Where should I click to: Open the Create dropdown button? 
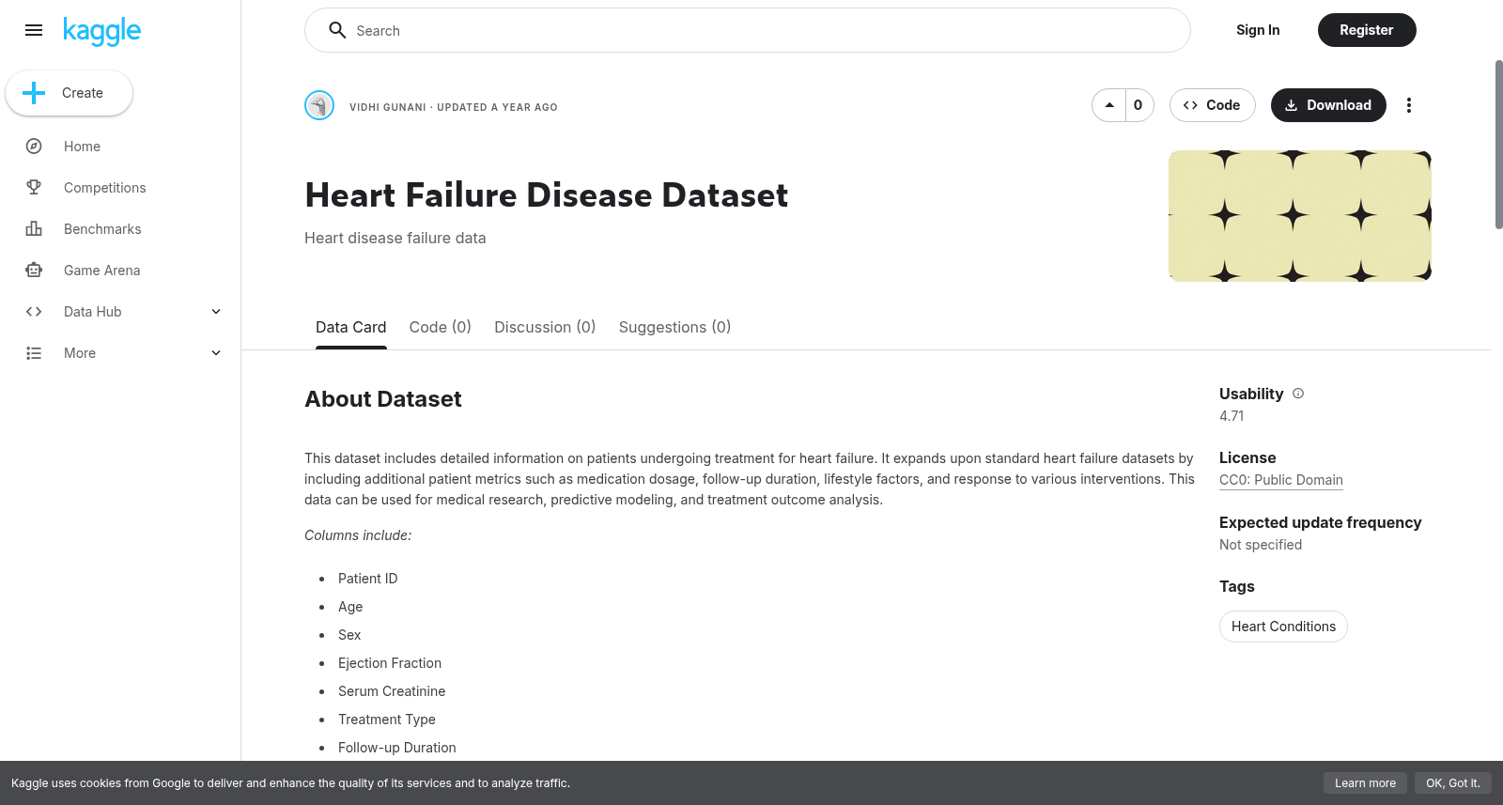point(70,93)
